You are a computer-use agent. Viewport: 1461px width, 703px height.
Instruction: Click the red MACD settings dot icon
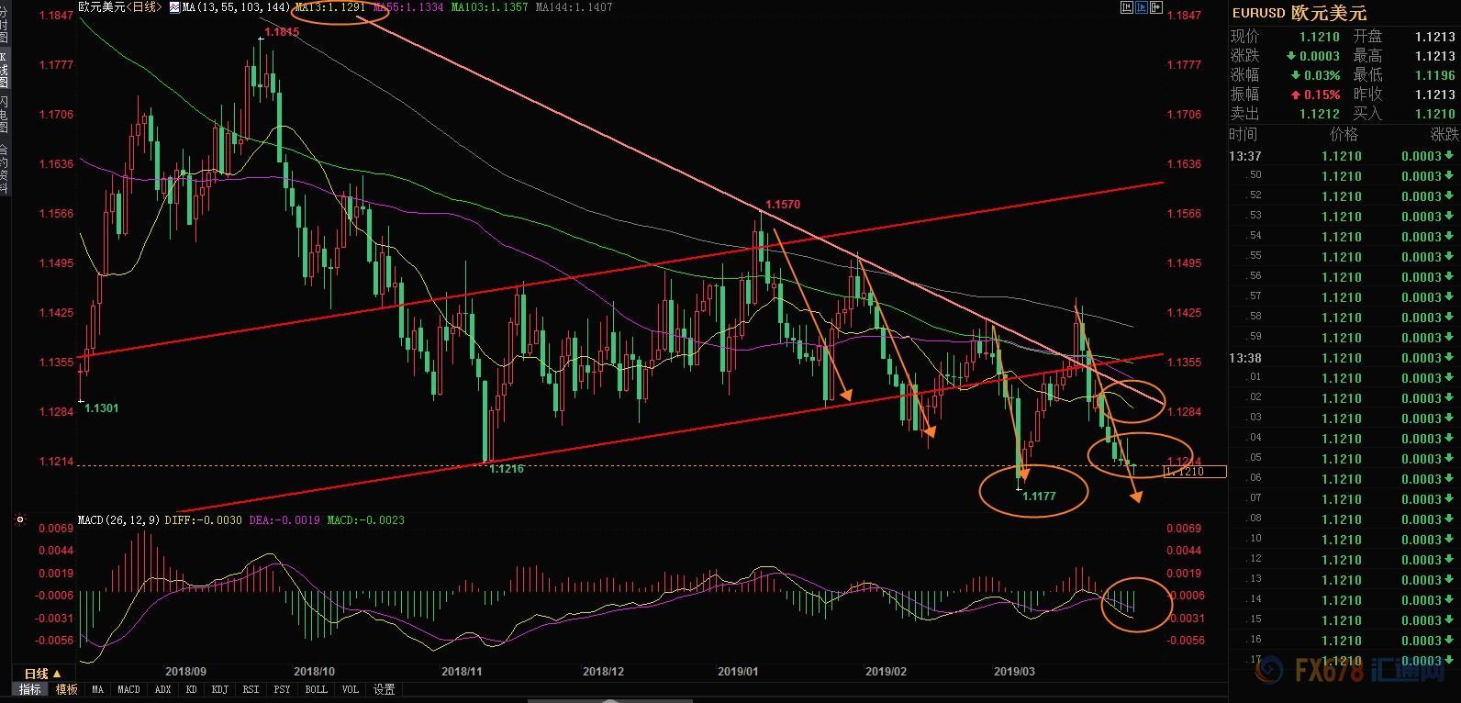20,520
